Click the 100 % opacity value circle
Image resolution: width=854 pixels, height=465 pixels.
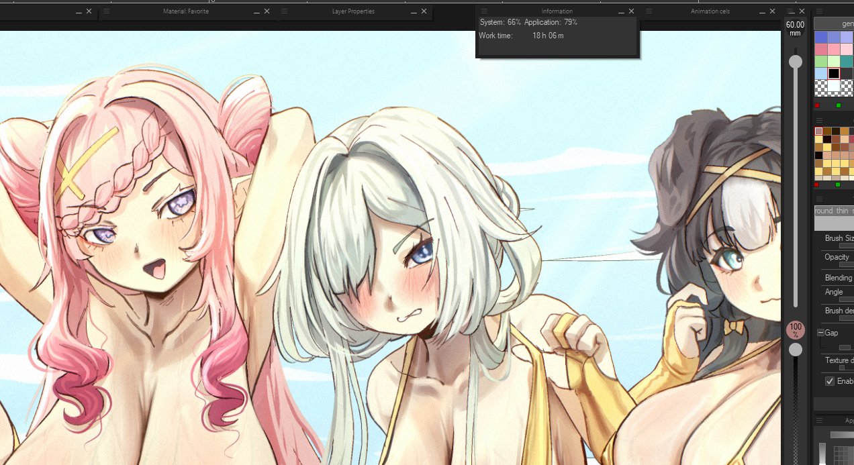tap(796, 330)
